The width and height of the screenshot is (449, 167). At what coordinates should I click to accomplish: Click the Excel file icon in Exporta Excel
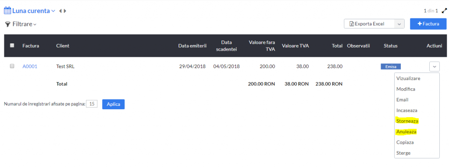(x=352, y=24)
